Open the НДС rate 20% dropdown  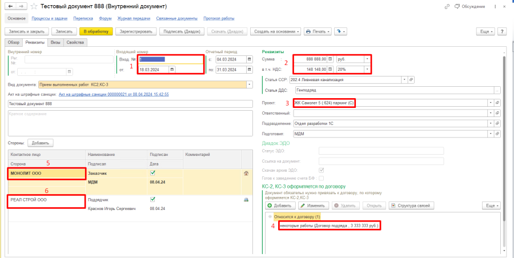click(367, 70)
